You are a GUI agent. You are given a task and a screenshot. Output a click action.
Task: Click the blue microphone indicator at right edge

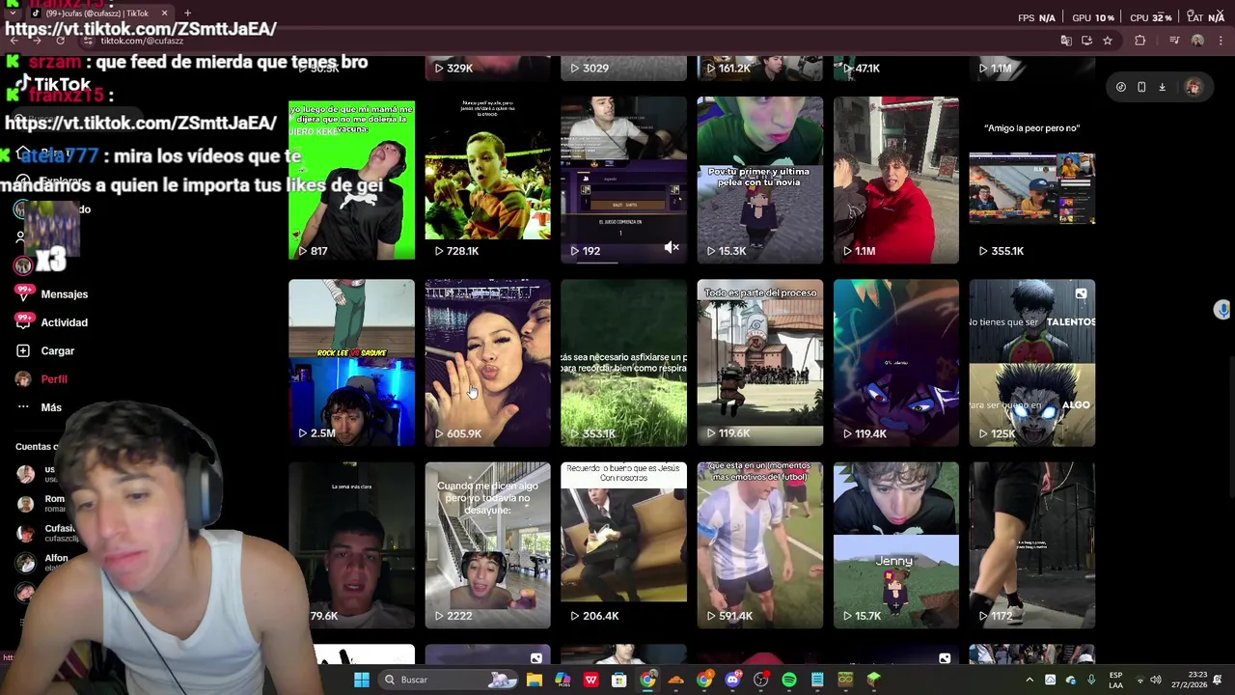pyautogui.click(x=1222, y=309)
